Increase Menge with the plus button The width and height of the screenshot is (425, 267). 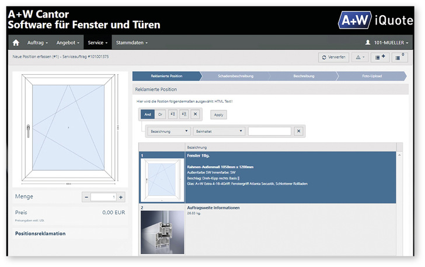coord(121,197)
